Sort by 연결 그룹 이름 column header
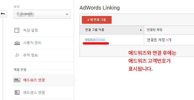The image size is (194, 100). coord(112,30)
